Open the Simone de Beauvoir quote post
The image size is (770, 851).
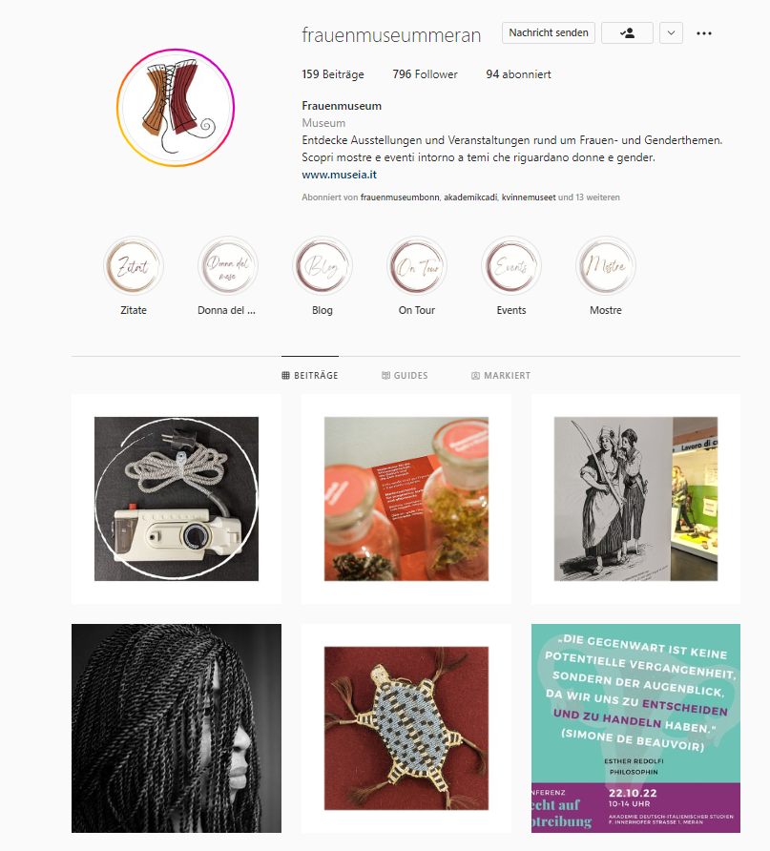[x=635, y=728]
